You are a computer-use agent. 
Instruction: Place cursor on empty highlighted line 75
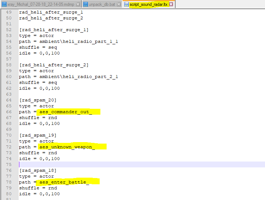pos(142,164)
